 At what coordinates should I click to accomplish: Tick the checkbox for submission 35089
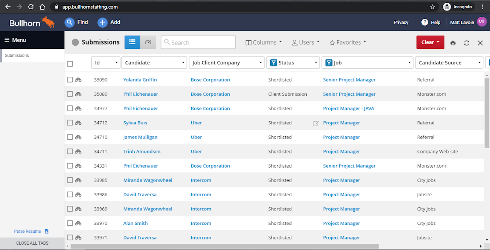[x=70, y=94]
